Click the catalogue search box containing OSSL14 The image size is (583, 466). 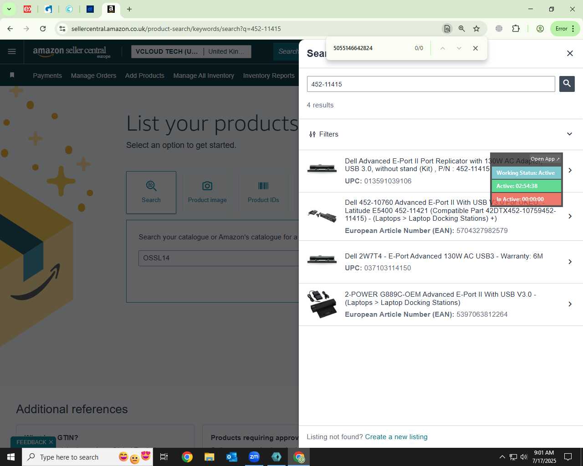219,258
